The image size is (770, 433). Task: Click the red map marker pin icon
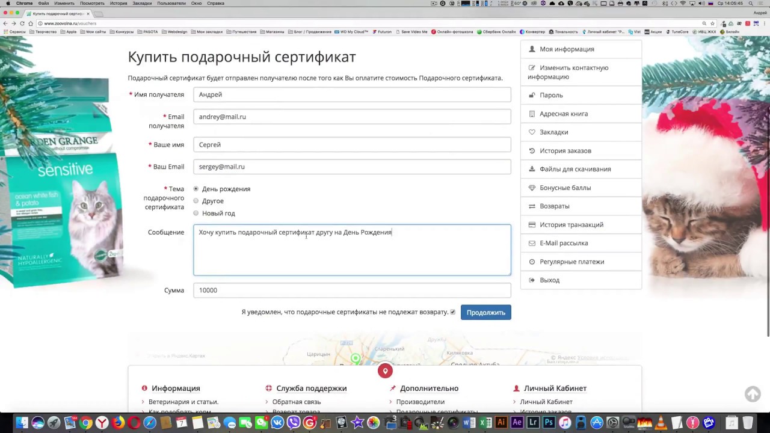[385, 371]
